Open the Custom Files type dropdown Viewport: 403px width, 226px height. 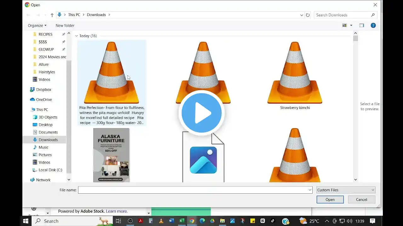pos(346,190)
